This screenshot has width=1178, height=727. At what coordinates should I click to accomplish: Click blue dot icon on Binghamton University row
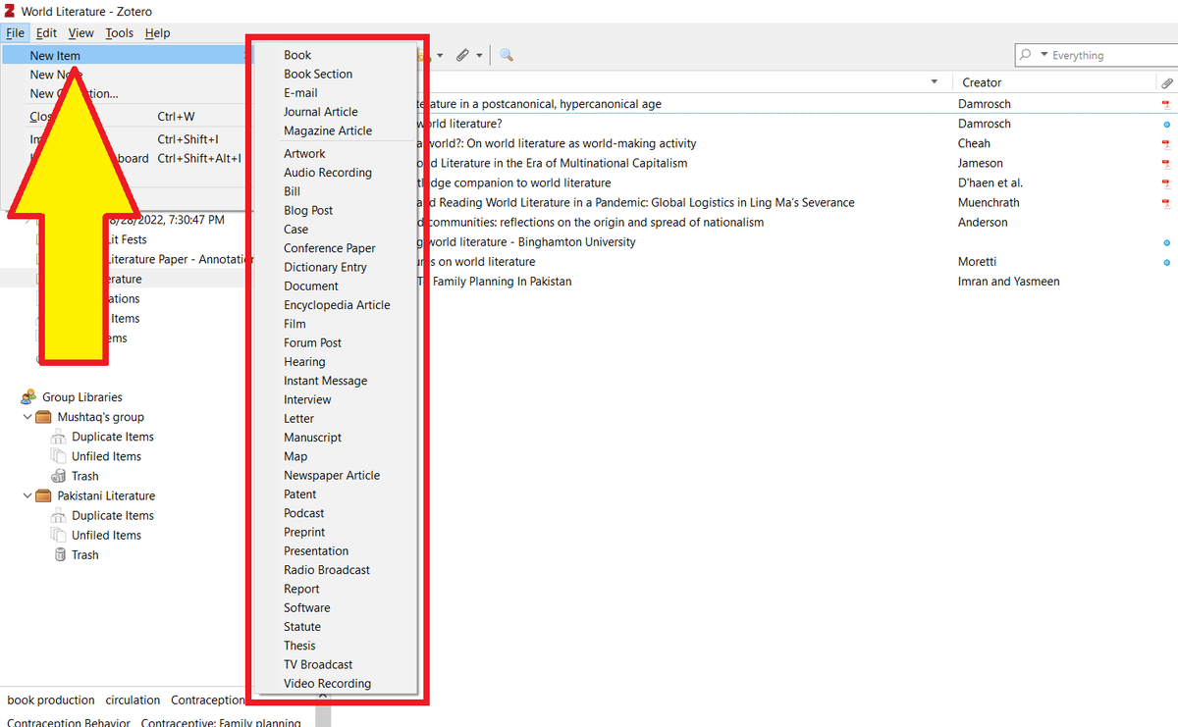1166,242
